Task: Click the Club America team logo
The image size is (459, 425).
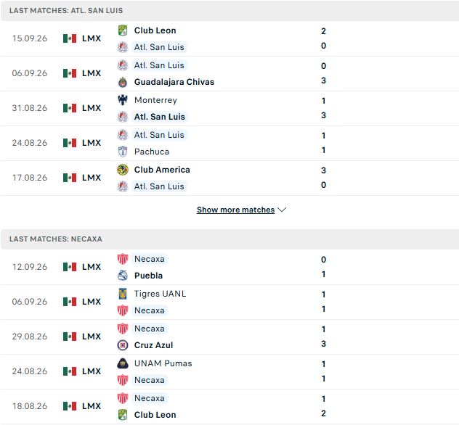Action: [x=123, y=170]
